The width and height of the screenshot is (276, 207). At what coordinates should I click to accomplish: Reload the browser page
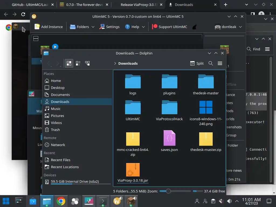pos(23,14)
